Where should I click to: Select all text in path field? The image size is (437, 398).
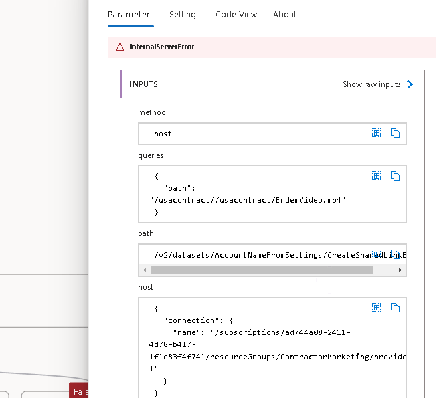[376, 254]
